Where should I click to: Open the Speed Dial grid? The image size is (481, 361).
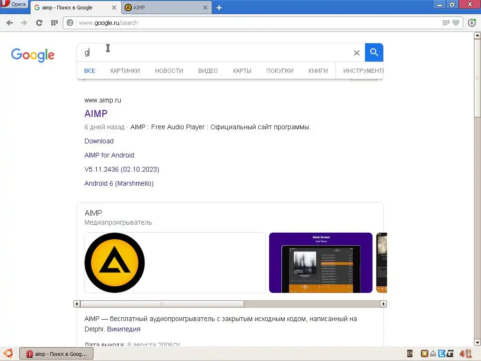pos(54,23)
